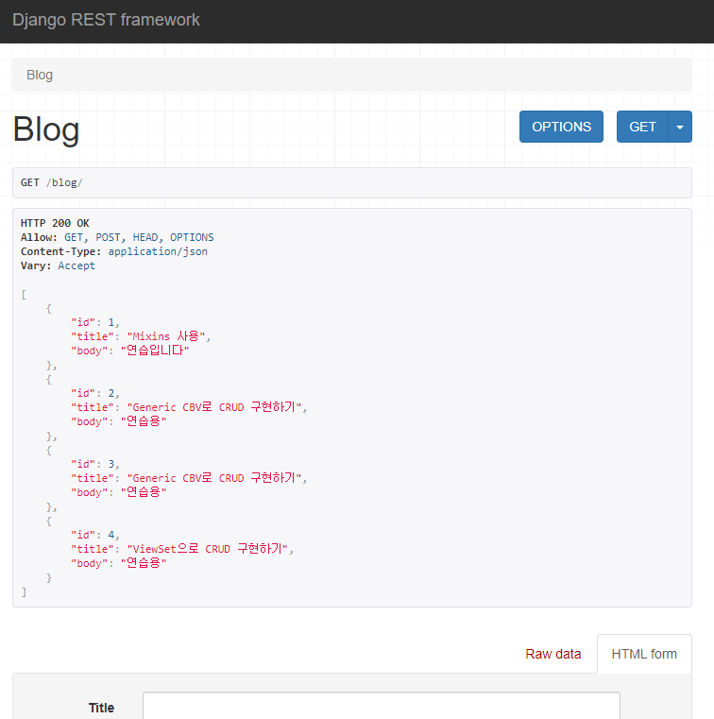Click the 'application/json' content type value

click(x=158, y=251)
